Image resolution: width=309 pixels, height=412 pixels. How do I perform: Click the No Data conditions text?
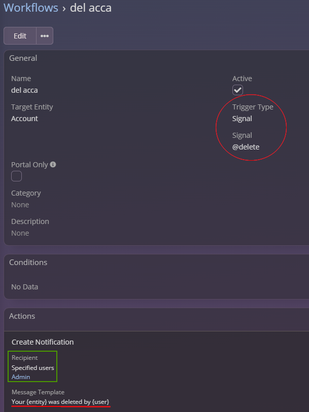24,287
